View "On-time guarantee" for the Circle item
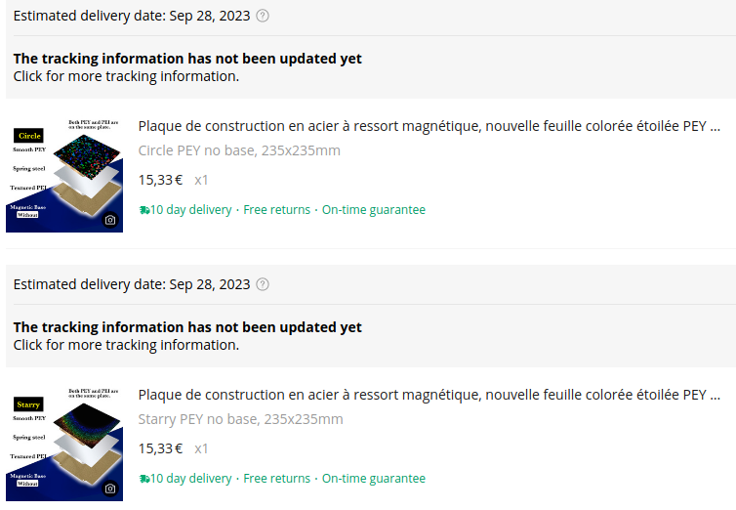Screen dimensions: 736x510 click(x=374, y=210)
